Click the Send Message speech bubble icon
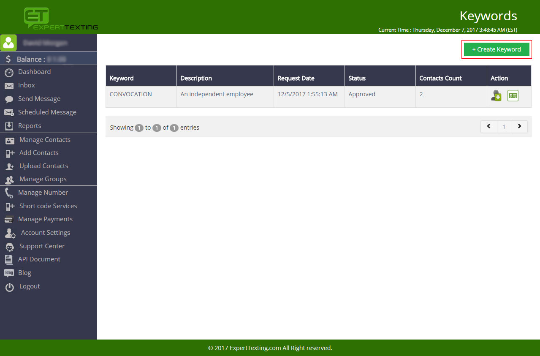This screenshot has width=540, height=356. click(x=9, y=99)
